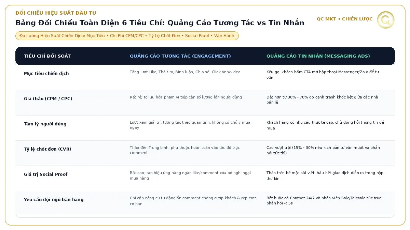Click the 'ĐỐI CHIẾU HIỆU SUẤT ĐẦU TƯ' heading
Viewport: 410px width, 230px height.
click(56, 13)
